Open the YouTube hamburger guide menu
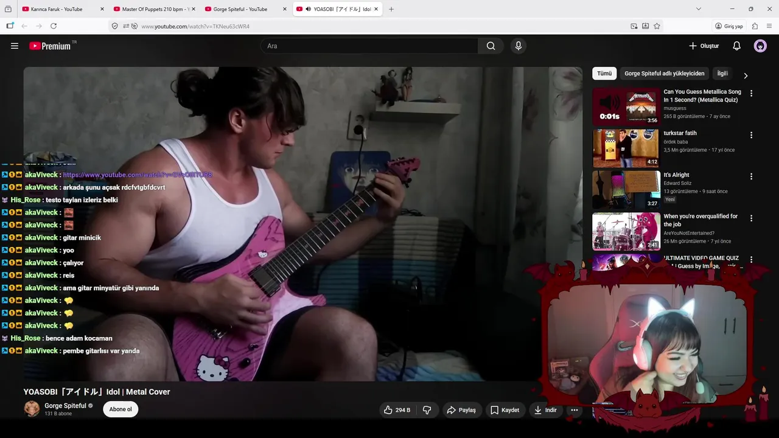 [15, 46]
